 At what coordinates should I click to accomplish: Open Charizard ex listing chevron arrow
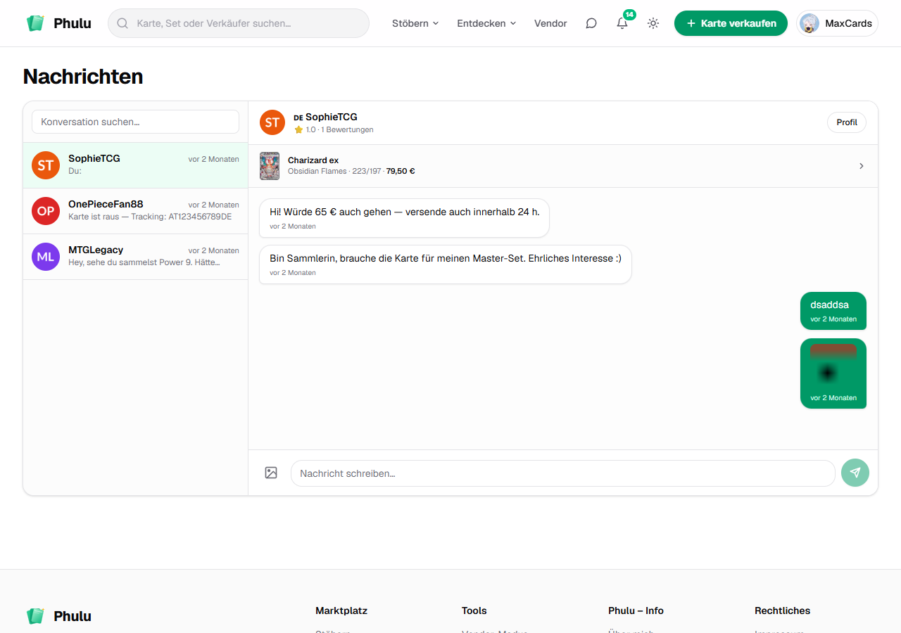click(862, 166)
